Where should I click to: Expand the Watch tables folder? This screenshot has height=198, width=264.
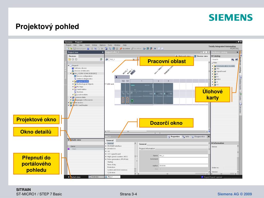click(x=73, y=89)
